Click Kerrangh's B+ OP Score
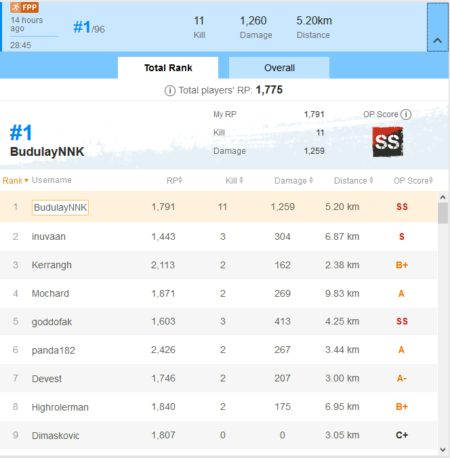450x458 pixels. pyautogui.click(x=402, y=265)
